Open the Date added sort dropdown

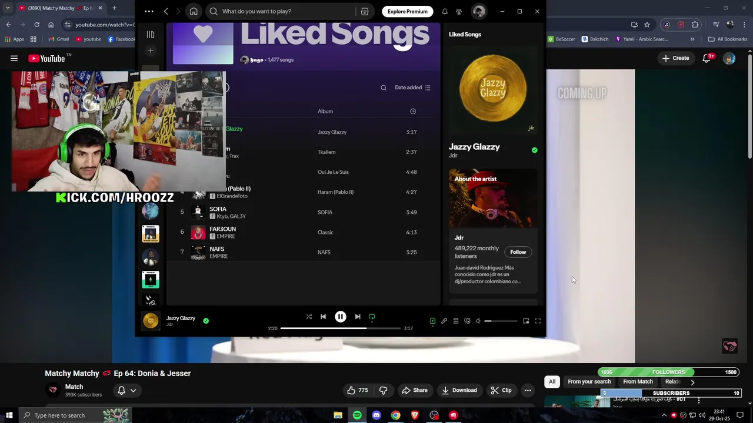412,88
